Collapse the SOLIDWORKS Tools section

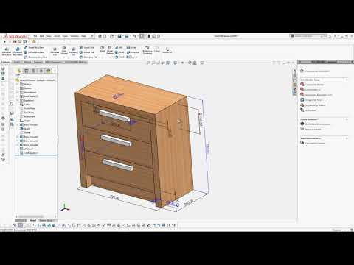347,79
